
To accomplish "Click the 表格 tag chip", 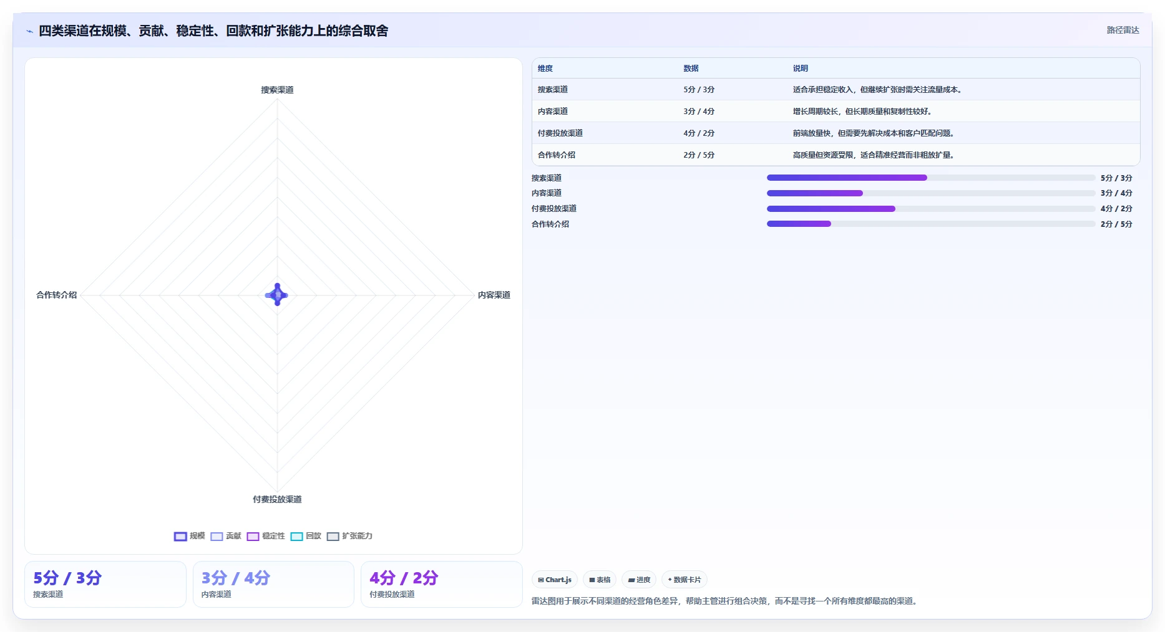I will pos(600,580).
